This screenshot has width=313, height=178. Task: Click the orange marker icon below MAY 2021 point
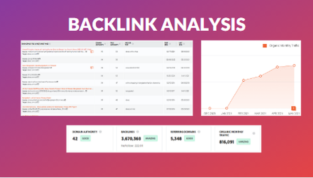[293, 108]
